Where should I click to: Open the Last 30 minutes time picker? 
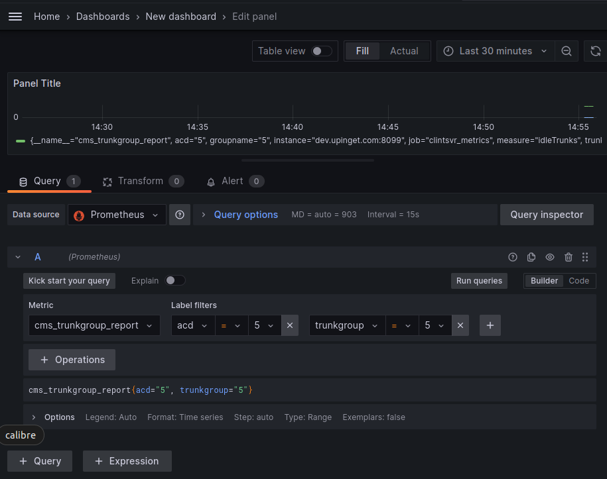pos(496,51)
